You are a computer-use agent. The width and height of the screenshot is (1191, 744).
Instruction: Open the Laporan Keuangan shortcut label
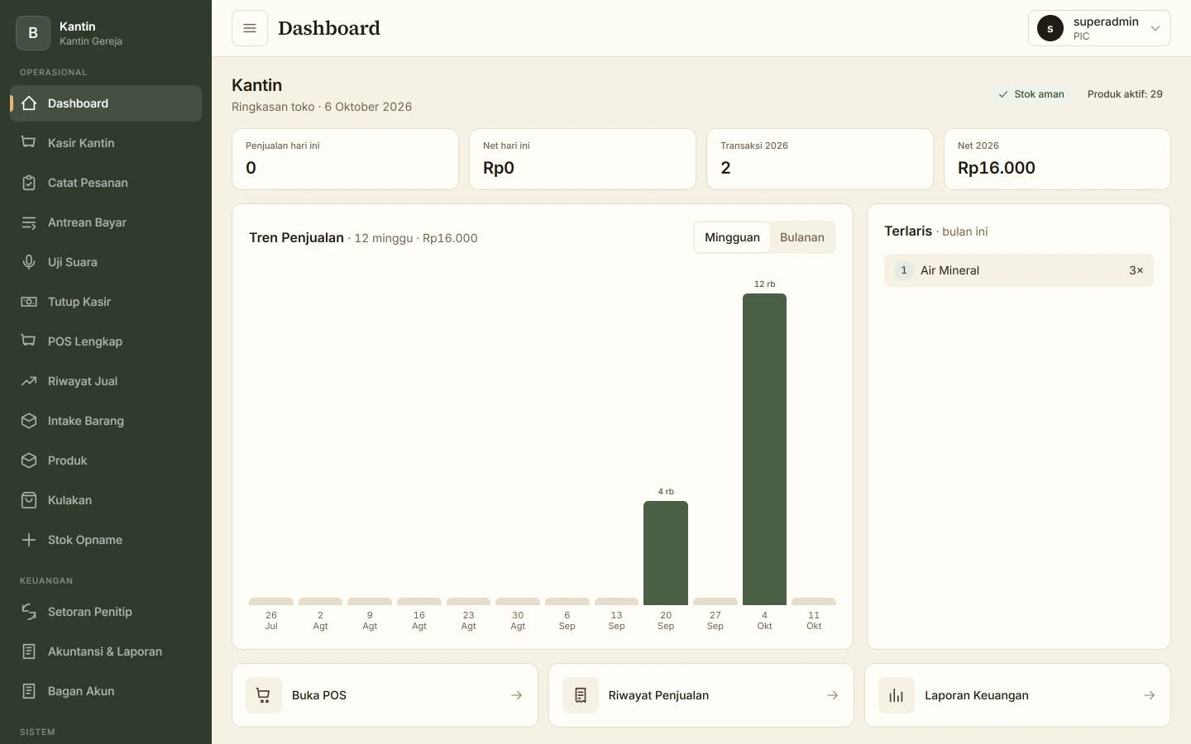tap(977, 695)
